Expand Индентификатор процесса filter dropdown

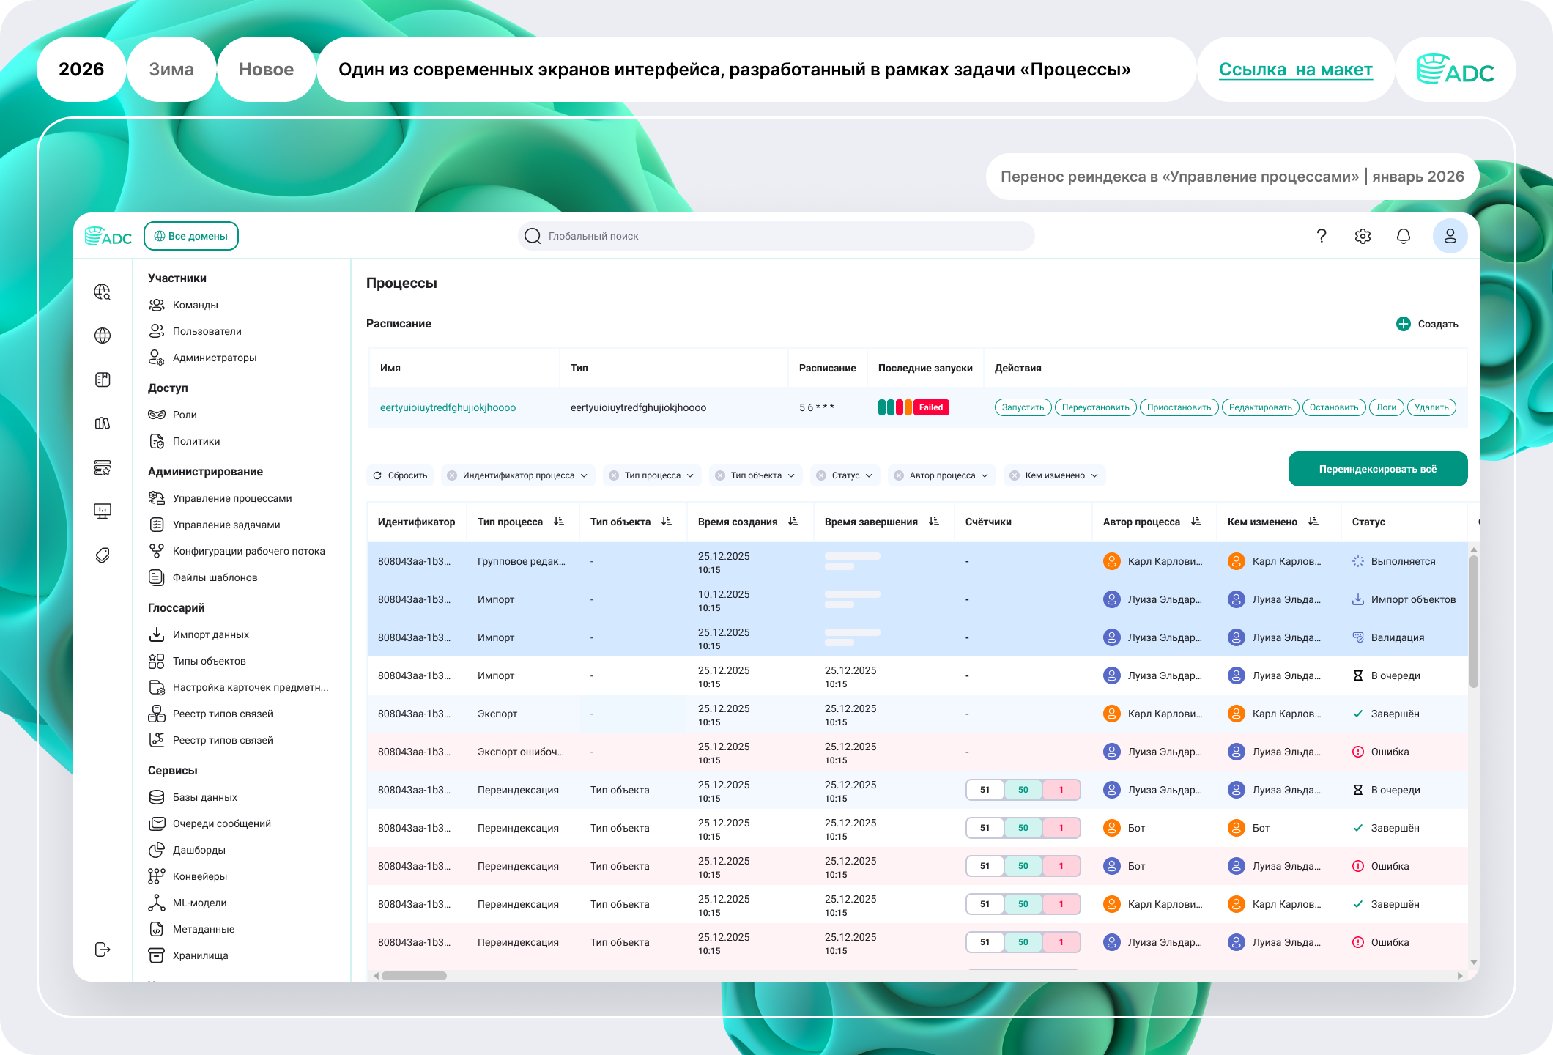point(585,475)
